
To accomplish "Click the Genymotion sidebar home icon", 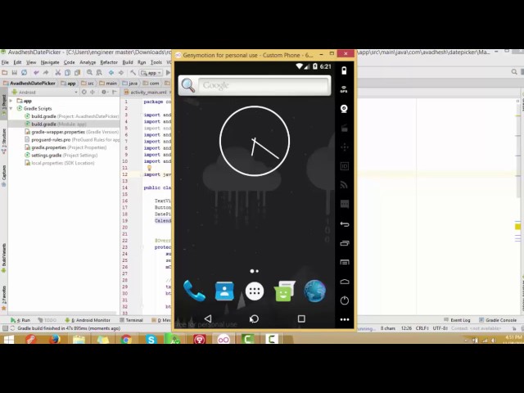I will point(345,282).
